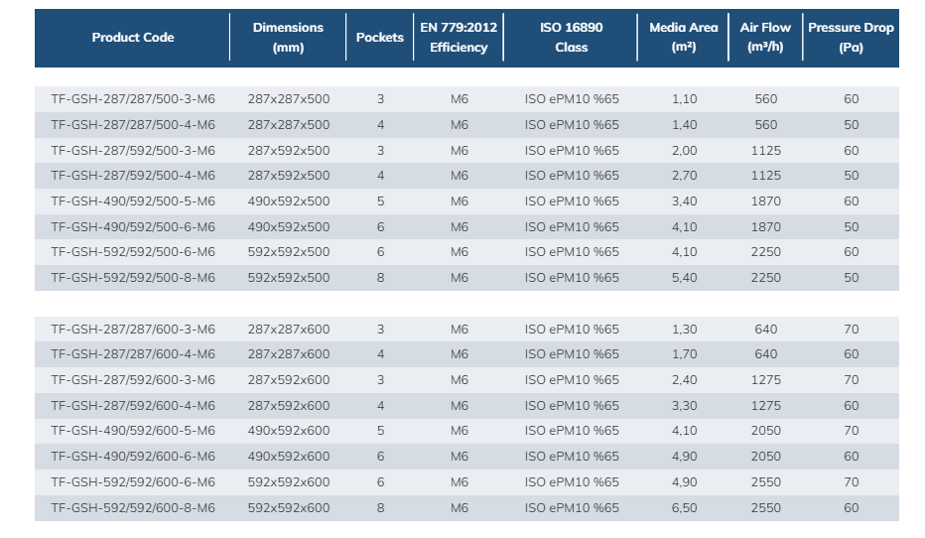Click the EN 779:2012 Efficiency header
The height and width of the screenshot is (538, 925).
click(459, 38)
